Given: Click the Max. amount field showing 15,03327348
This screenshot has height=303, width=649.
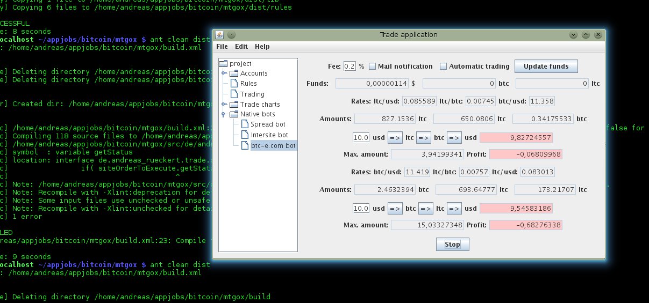Looking at the screenshot, I should click(427, 224).
